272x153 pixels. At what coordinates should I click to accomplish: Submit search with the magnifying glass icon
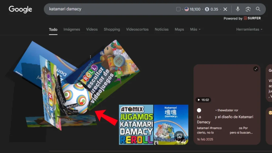point(258,9)
